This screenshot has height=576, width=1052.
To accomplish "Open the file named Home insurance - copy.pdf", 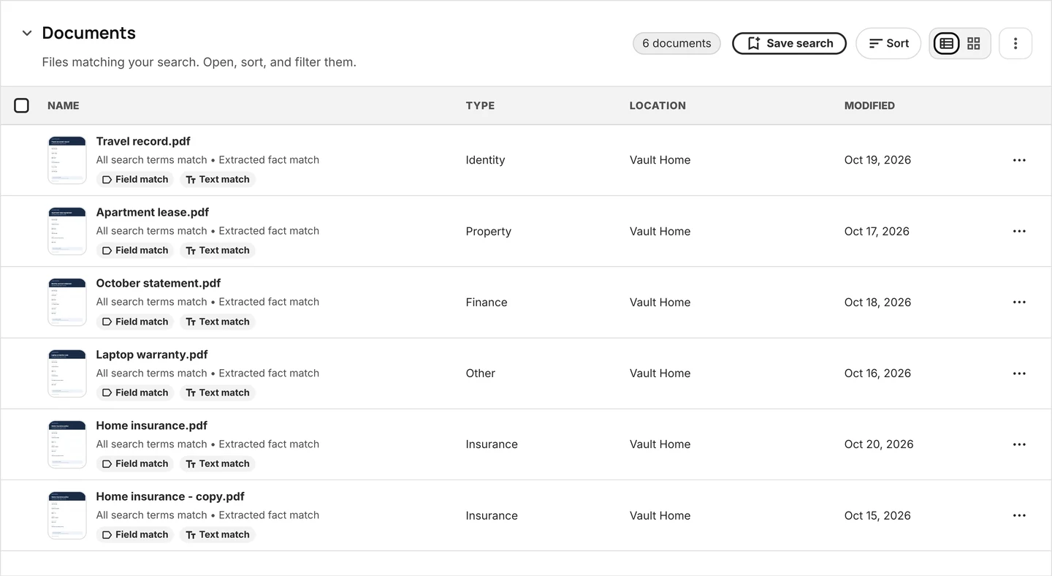I will [170, 496].
